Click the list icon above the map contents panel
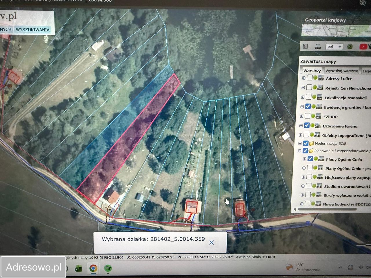This screenshot has height=278, width=371. point(305,46)
